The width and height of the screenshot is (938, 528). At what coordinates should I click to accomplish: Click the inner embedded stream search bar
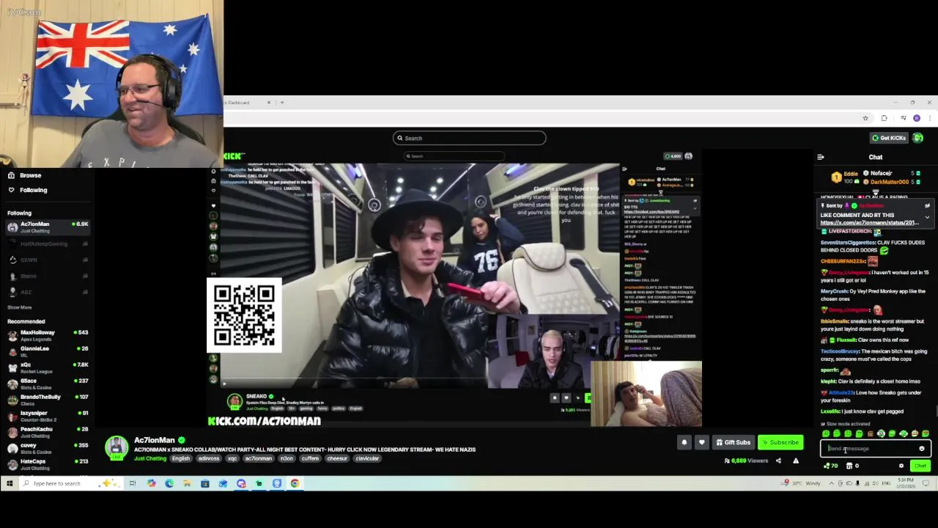click(x=454, y=156)
